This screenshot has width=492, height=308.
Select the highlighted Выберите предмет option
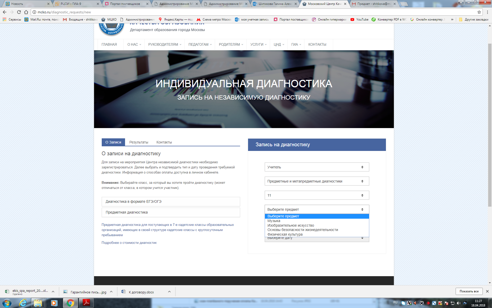tap(317, 216)
